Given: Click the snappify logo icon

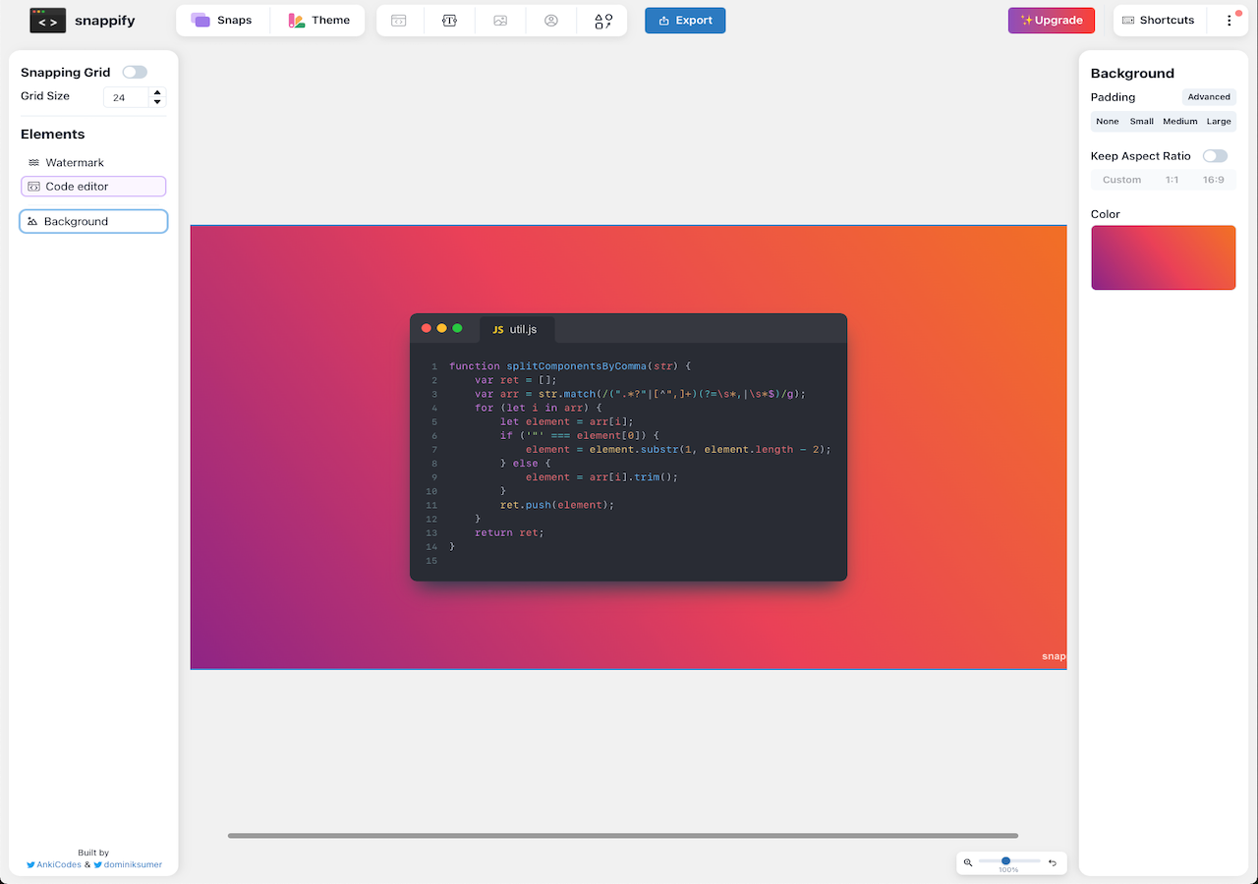Looking at the screenshot, I should (48, 21).
